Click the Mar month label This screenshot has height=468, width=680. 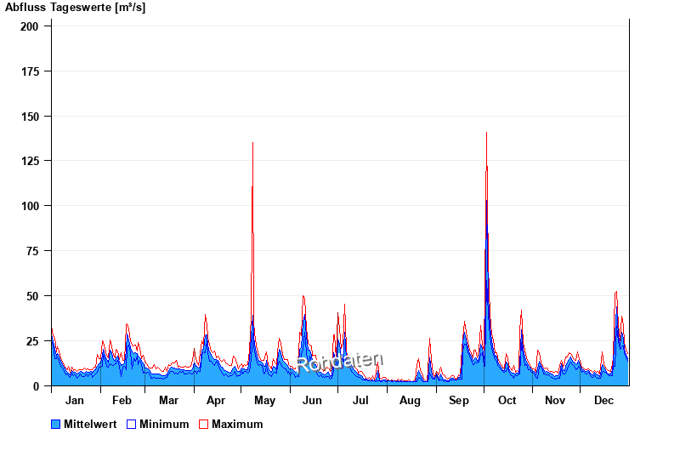(168, 401)
